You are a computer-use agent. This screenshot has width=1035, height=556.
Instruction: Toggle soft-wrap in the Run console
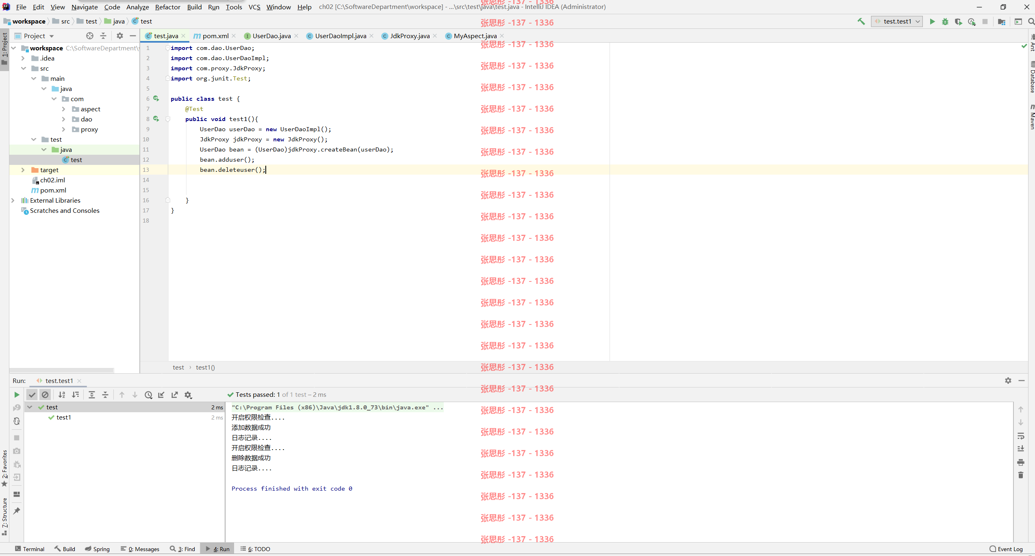[x=1021, y=436]
